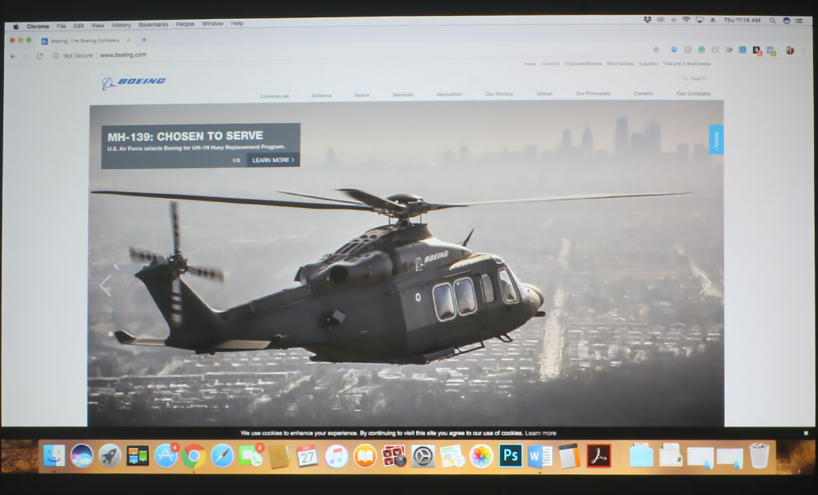This screenshot has width=818, height=495.
Task: Open the App Store in the Dock
Action: point(166,456)
